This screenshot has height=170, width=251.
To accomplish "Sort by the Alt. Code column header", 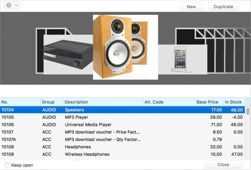I will (x=169, y=102).
